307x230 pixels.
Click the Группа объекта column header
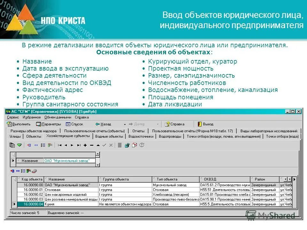125,179
